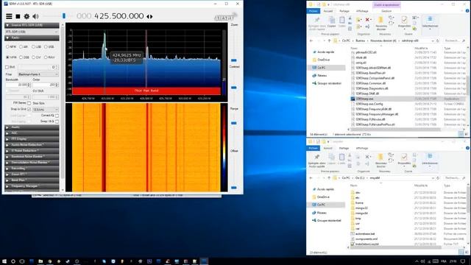Open Fichier tab in top Explorer window
Image resolution: width=471 pixels, height=265 pixels.
point(314,11)
